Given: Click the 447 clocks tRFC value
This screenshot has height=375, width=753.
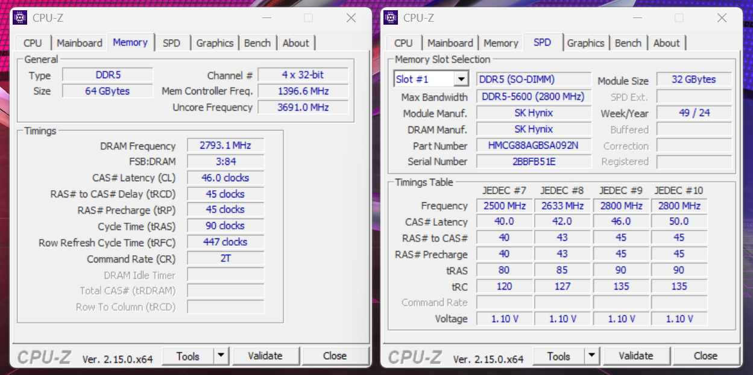Looking at the screenshot, I should tap(225, 242).
